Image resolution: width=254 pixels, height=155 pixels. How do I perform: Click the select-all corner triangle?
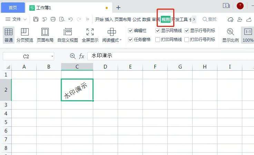tap(8, 67)
